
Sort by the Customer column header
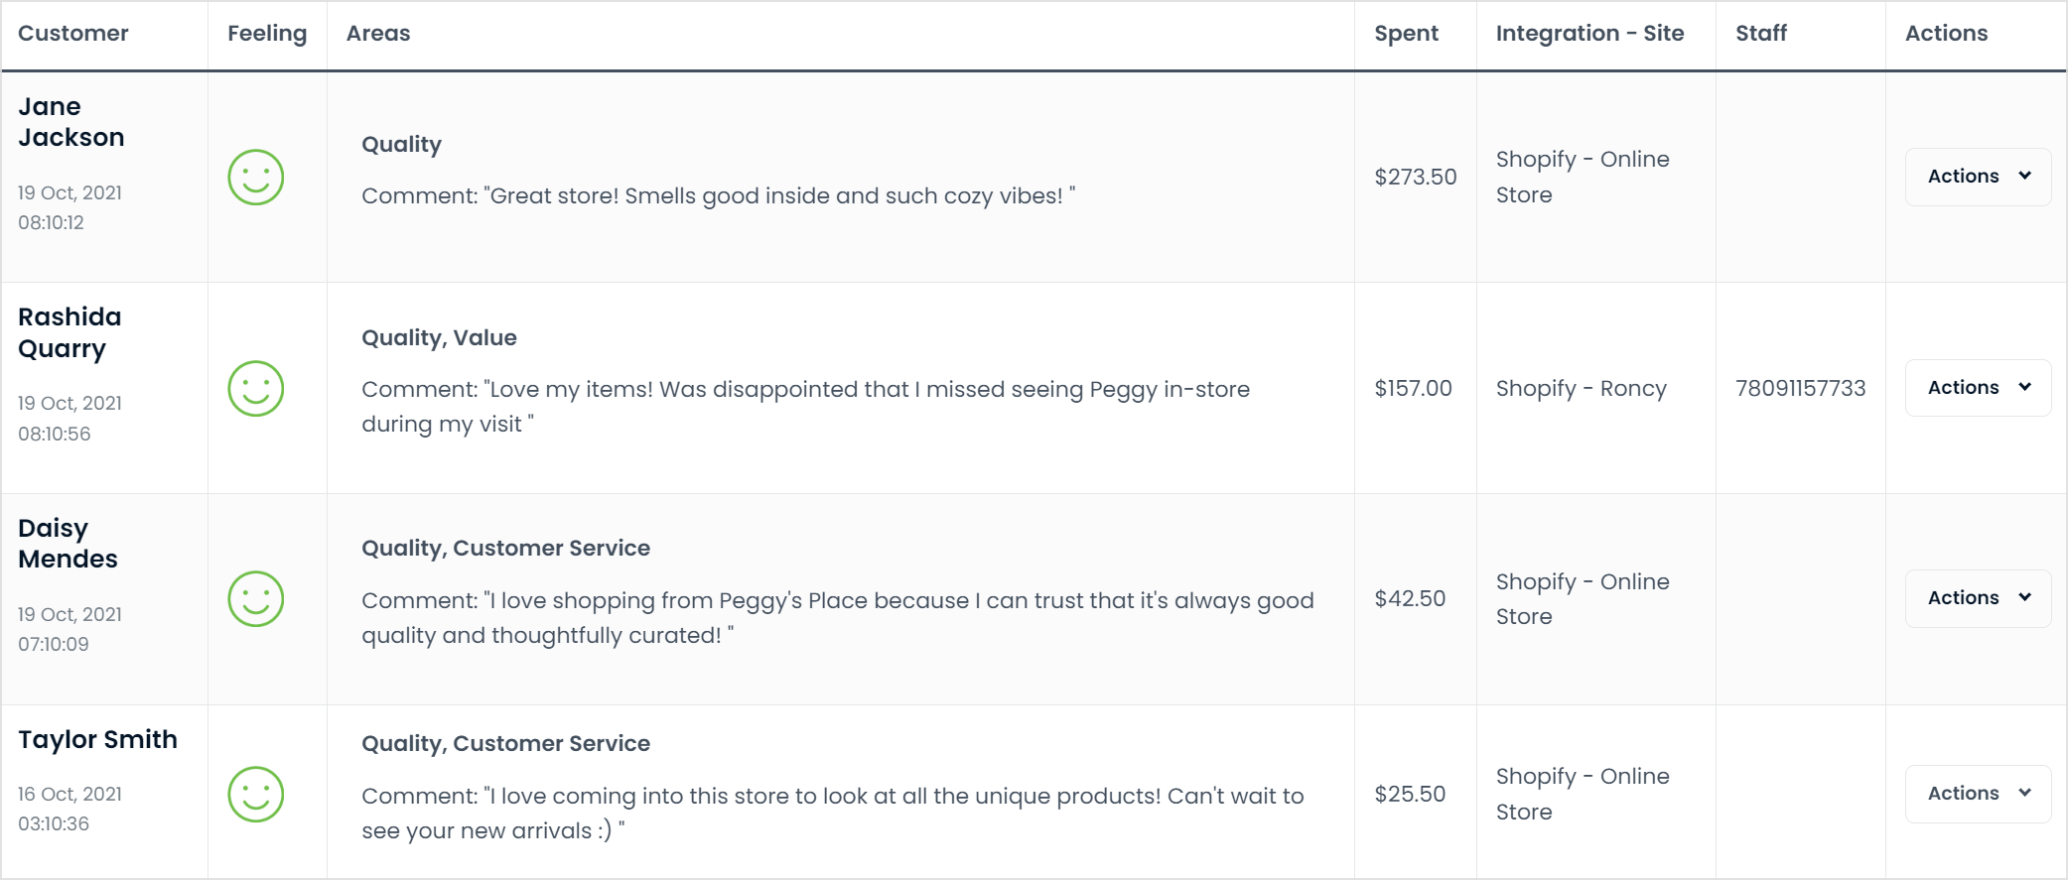click(73, 33)
